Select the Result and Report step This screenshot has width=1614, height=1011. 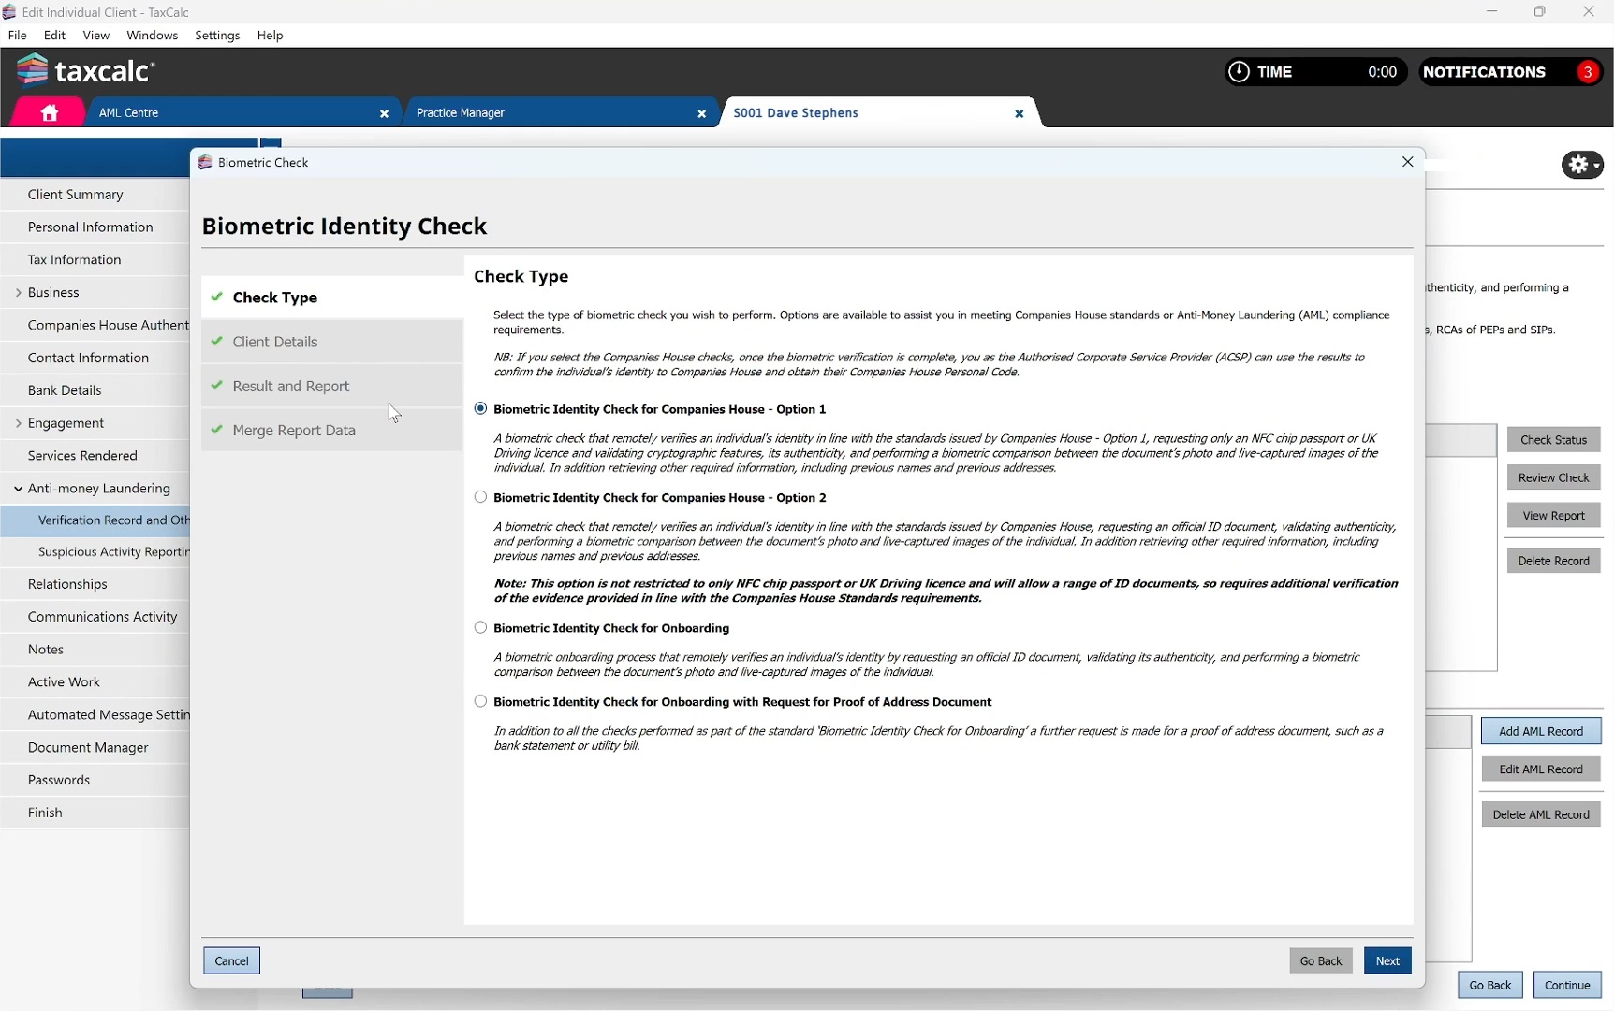pos(332,386)
